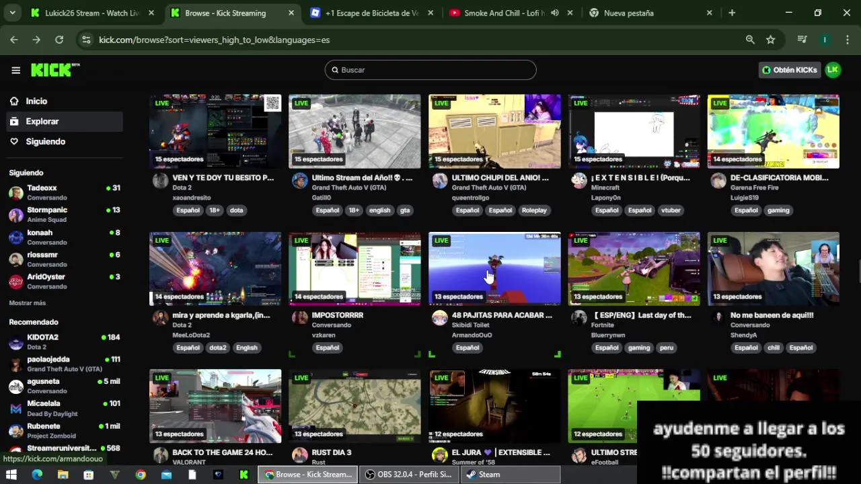
Task: Select the gta tag under Gatill0
Action: coord(405,210)
